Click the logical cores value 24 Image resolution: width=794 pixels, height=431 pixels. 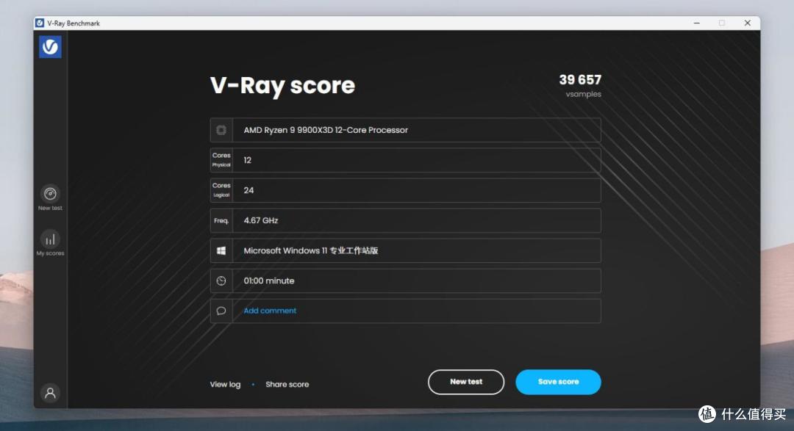[248, 190]
